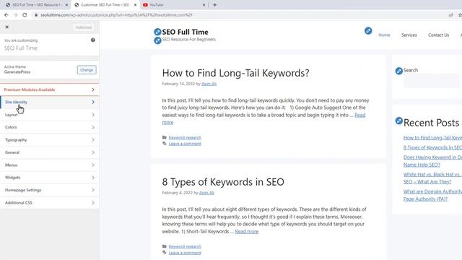Image resolution: width=462 pixels, height=260 pixels.
Task: Expand the General section
Action: (x=50, y=152)
